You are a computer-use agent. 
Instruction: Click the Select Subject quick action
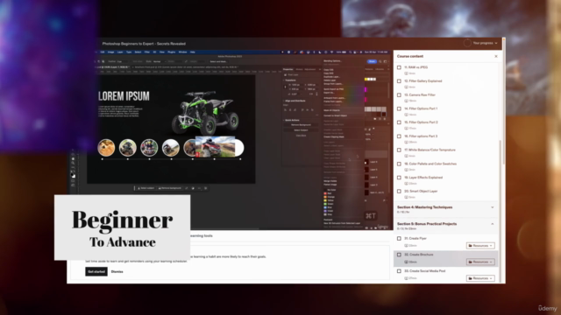tap(301, 130)
